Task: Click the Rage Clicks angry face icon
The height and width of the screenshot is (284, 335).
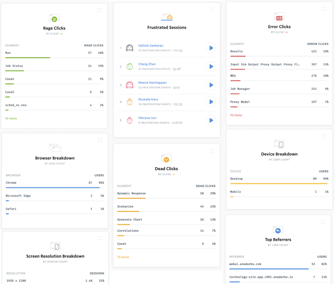Action: [x=54, y=18]
